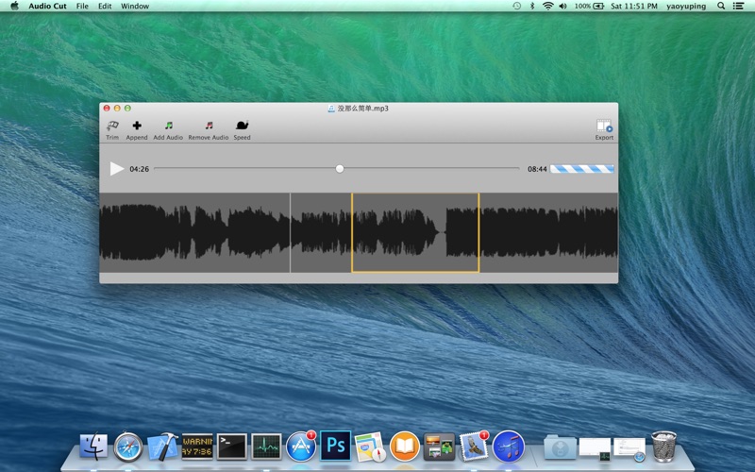Open Spotlight search in menu bar

[721, 6]
